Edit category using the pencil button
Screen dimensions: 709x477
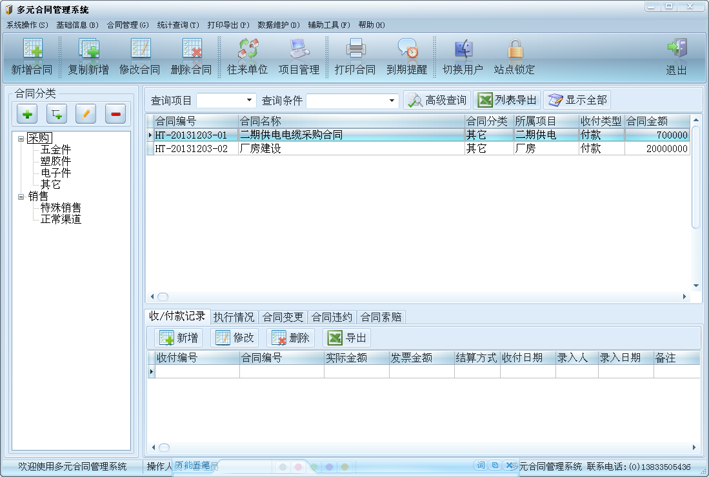coord(86,114)
